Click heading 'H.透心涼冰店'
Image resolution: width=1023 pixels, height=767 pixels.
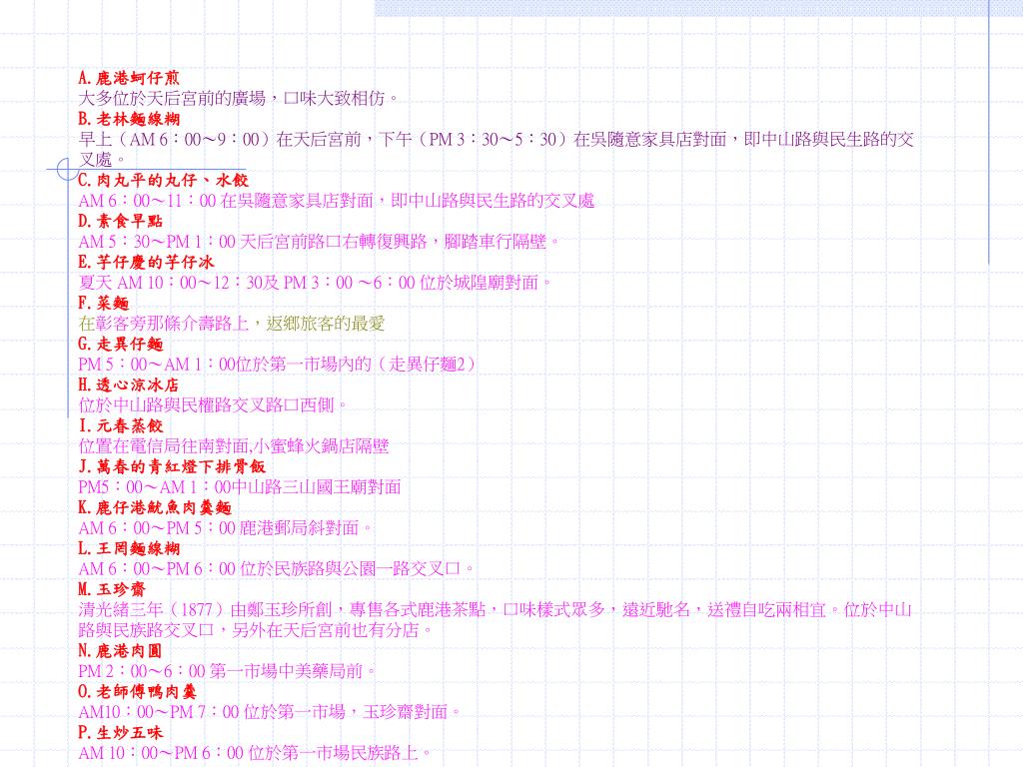point(128,384)
